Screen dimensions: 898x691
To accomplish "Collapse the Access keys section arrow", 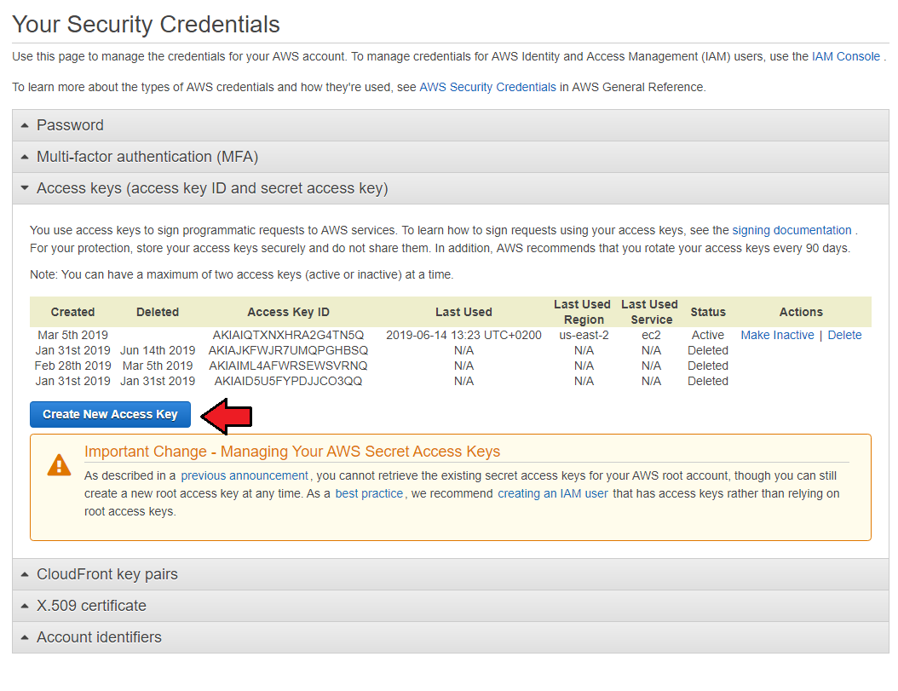I will pyautogui.click(x=25, y=188).
